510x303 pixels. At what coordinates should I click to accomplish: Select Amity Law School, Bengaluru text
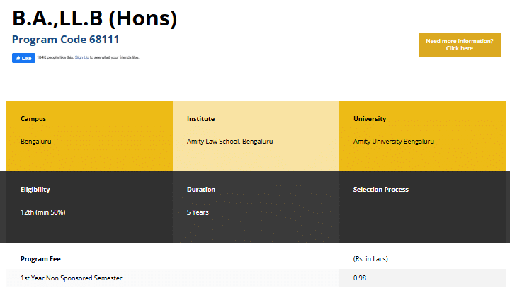[229, 142]
